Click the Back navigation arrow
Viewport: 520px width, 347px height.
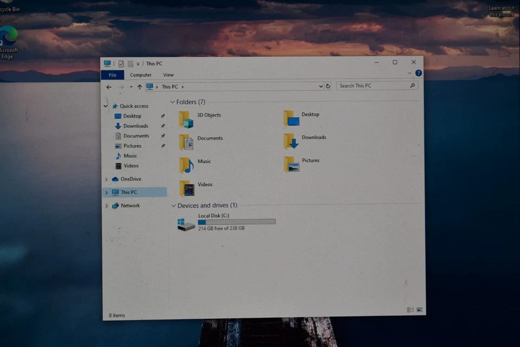point(109,87)
